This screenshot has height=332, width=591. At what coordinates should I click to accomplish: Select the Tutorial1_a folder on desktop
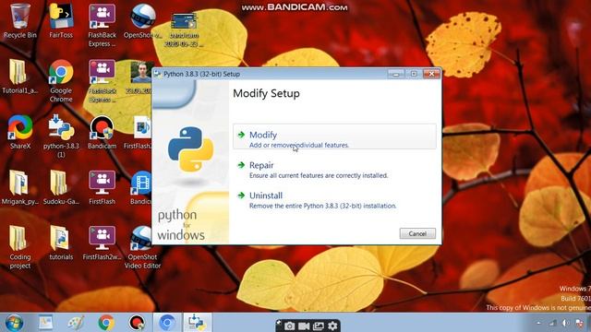19,77
